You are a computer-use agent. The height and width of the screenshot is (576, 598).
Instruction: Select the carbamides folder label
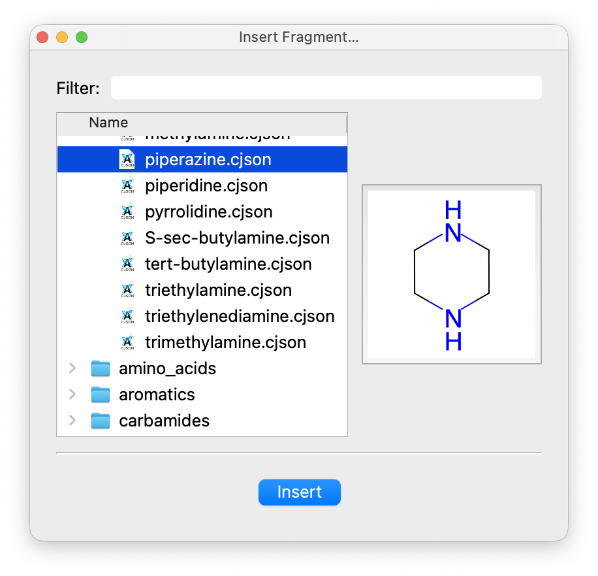164,421
